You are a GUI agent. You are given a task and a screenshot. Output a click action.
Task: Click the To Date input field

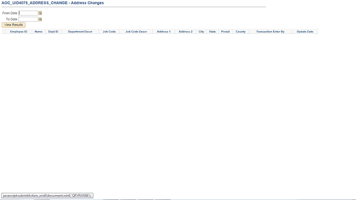coord(28,19)
